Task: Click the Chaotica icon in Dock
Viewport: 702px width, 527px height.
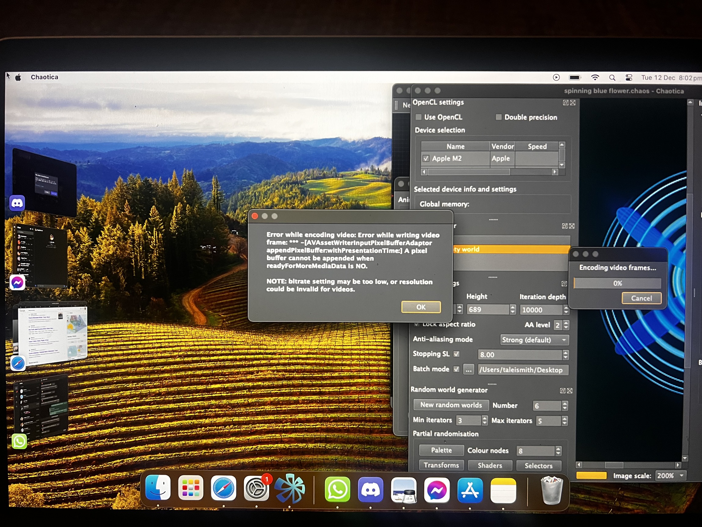Action: [x=289, y=488]
